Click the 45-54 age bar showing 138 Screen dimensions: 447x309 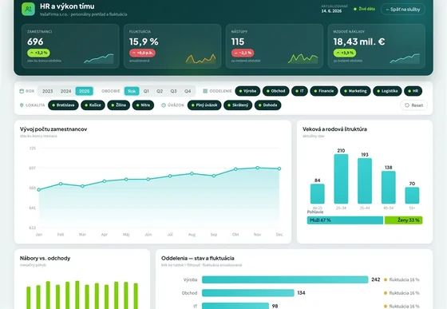click(389, 188)
